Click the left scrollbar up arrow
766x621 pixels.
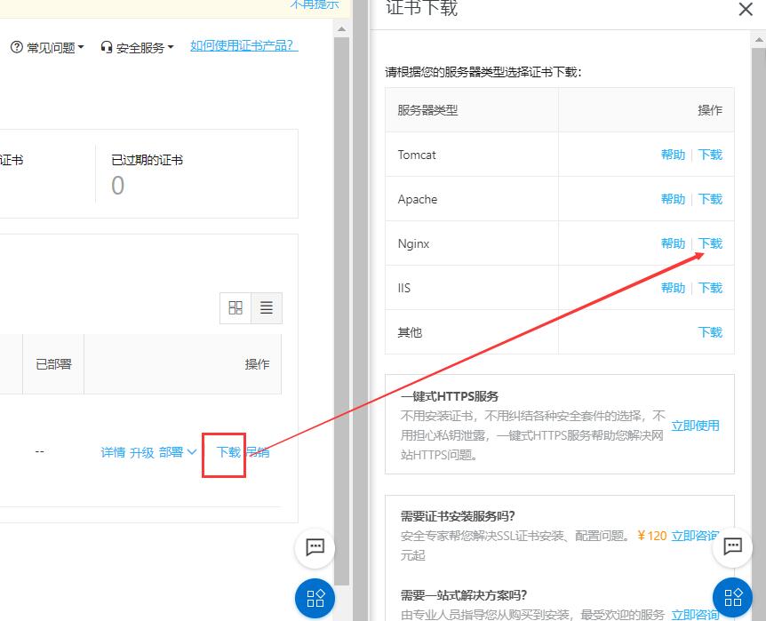(x=341, y=29)
